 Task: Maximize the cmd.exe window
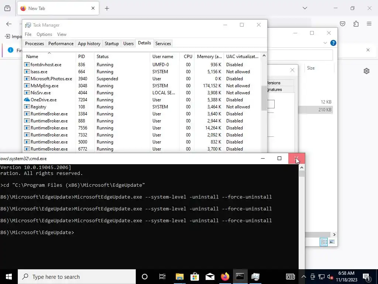click(x=279, y=158)
